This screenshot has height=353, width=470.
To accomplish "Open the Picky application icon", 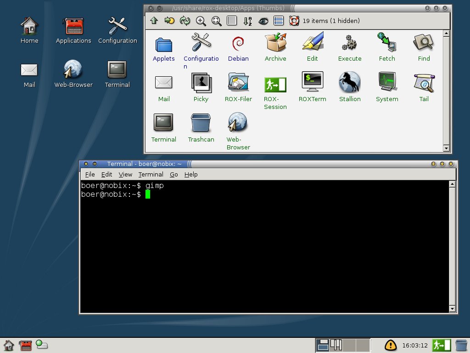I will click(x=201, y=83).
